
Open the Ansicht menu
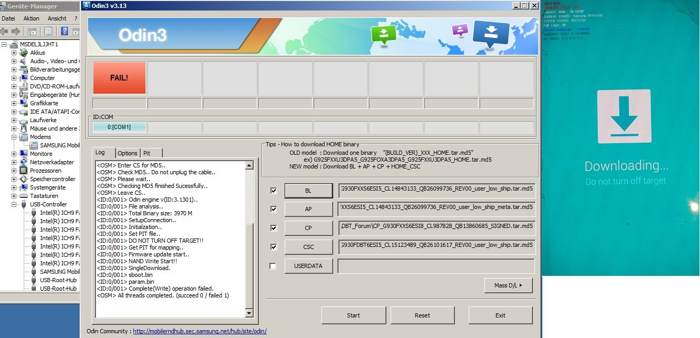pos(57,18)
